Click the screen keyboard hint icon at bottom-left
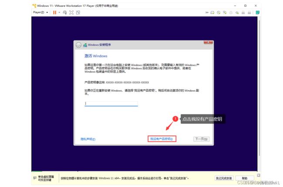 [x=35, y=178]
